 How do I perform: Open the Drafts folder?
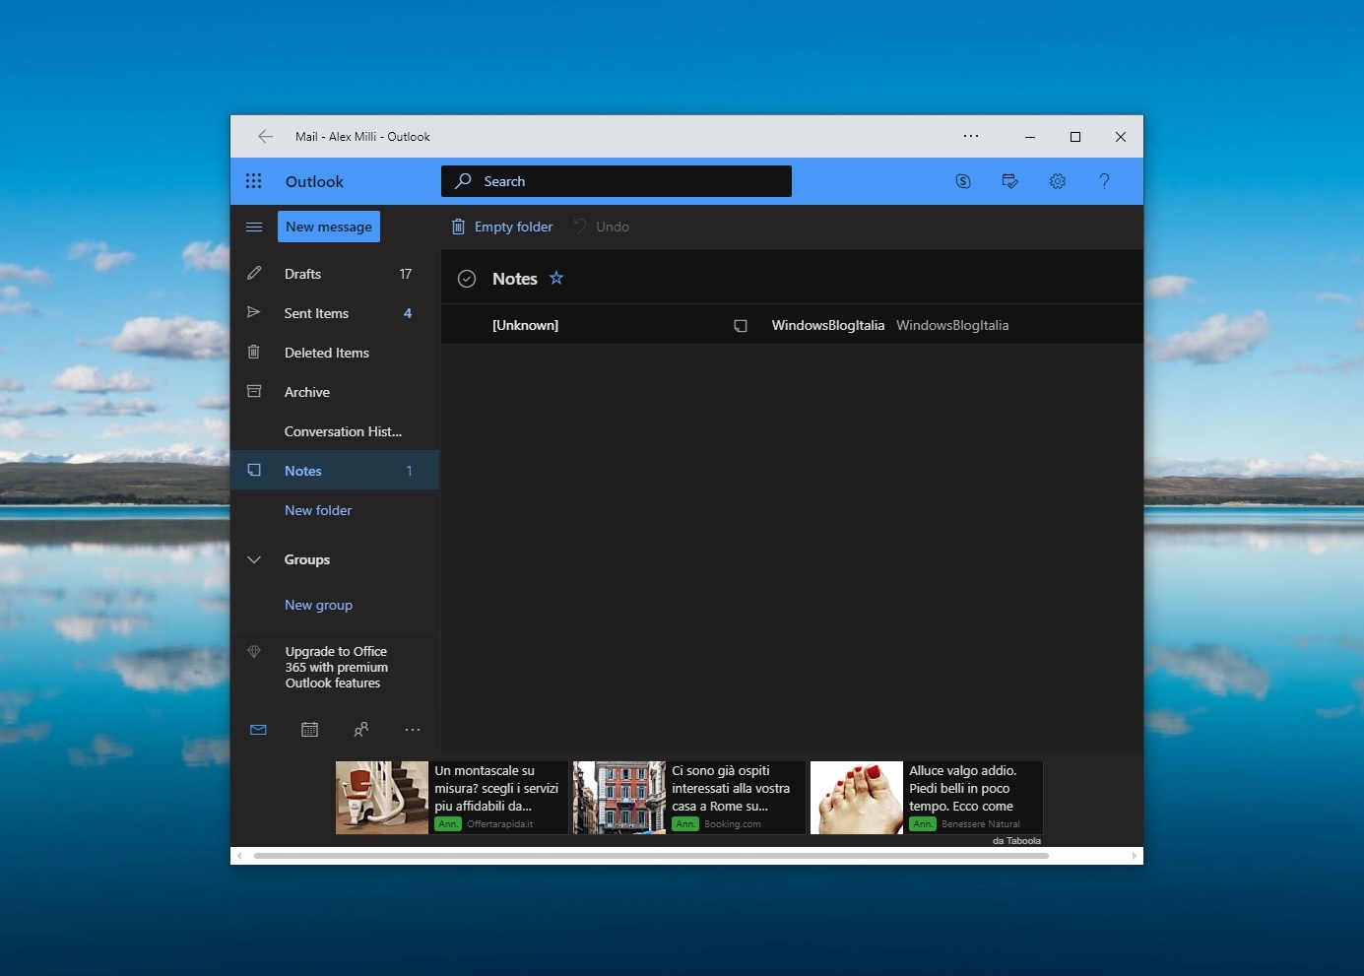tap(302, 274)
